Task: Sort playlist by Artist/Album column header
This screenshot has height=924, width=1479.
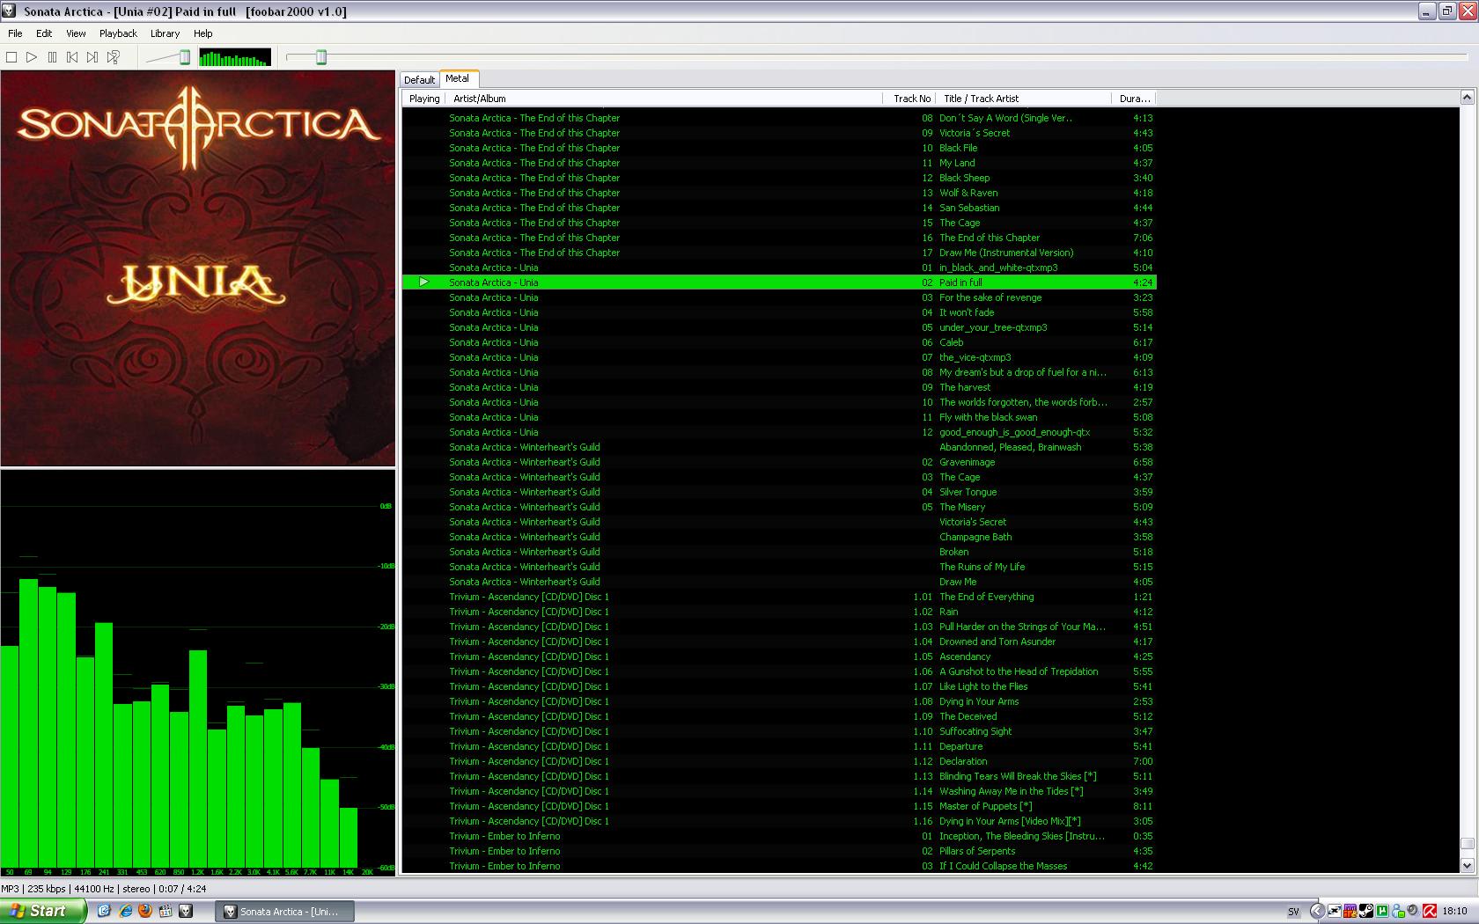Action: tap(480, 99)
